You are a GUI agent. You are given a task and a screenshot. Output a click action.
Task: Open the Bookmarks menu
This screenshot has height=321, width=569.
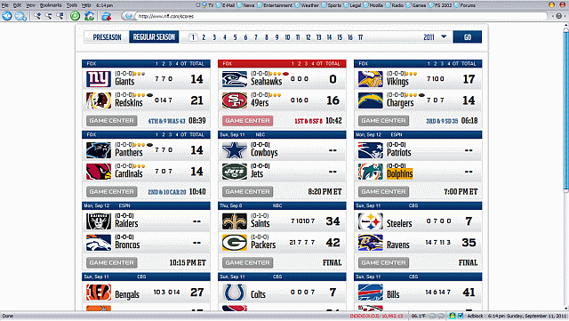[x=51, y=5]
